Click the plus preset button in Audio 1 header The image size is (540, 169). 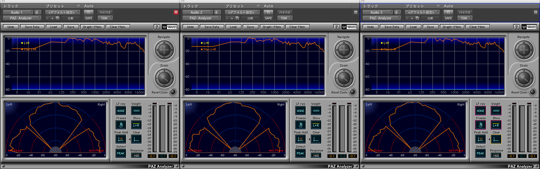[52, 18]
